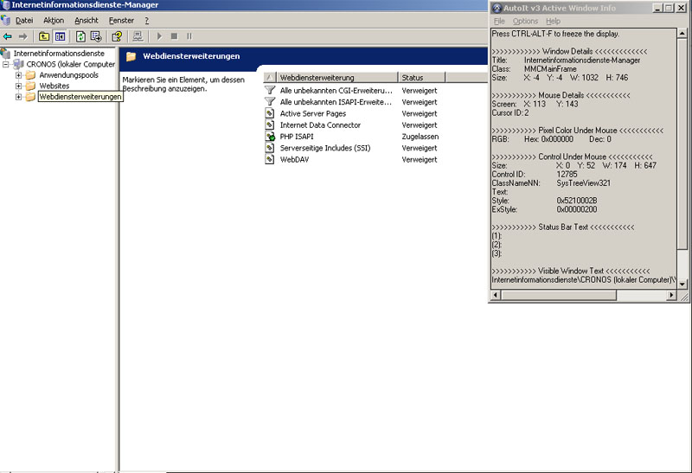Select the WebDAV entry in the list

(x=292, y=160)
